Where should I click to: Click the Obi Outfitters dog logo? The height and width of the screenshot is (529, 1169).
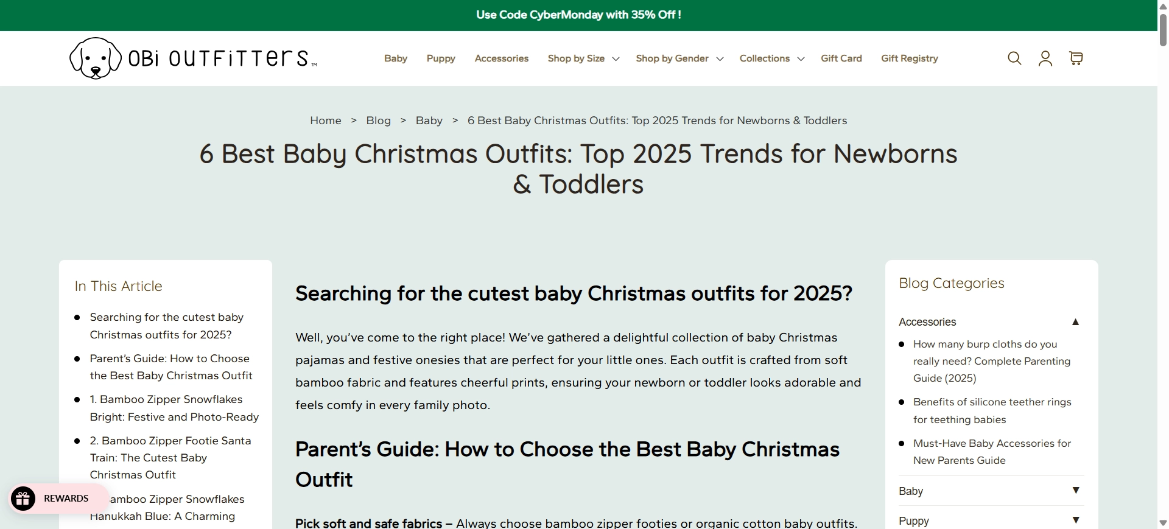[x=96, y=58]
